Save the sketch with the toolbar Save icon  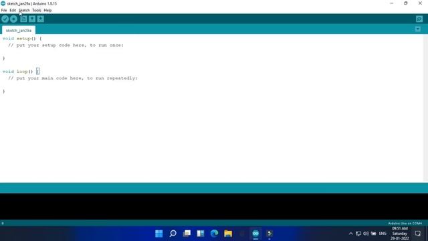pyautogui.click(x=40, y=19)
